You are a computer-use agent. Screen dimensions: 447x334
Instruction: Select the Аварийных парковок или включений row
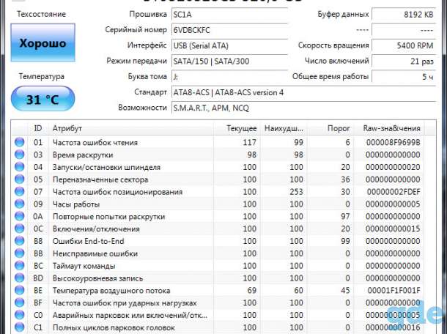pos(218,315)
